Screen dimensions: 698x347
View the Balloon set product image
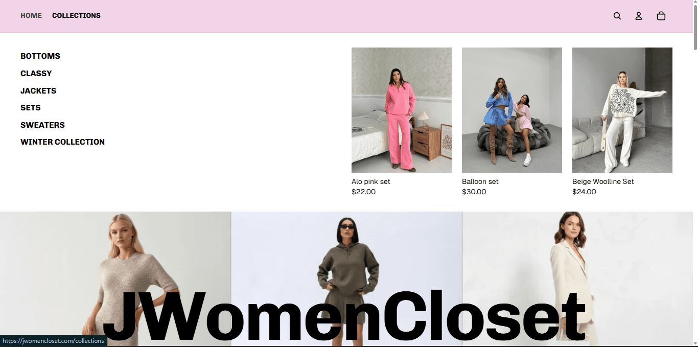point(512,110)
